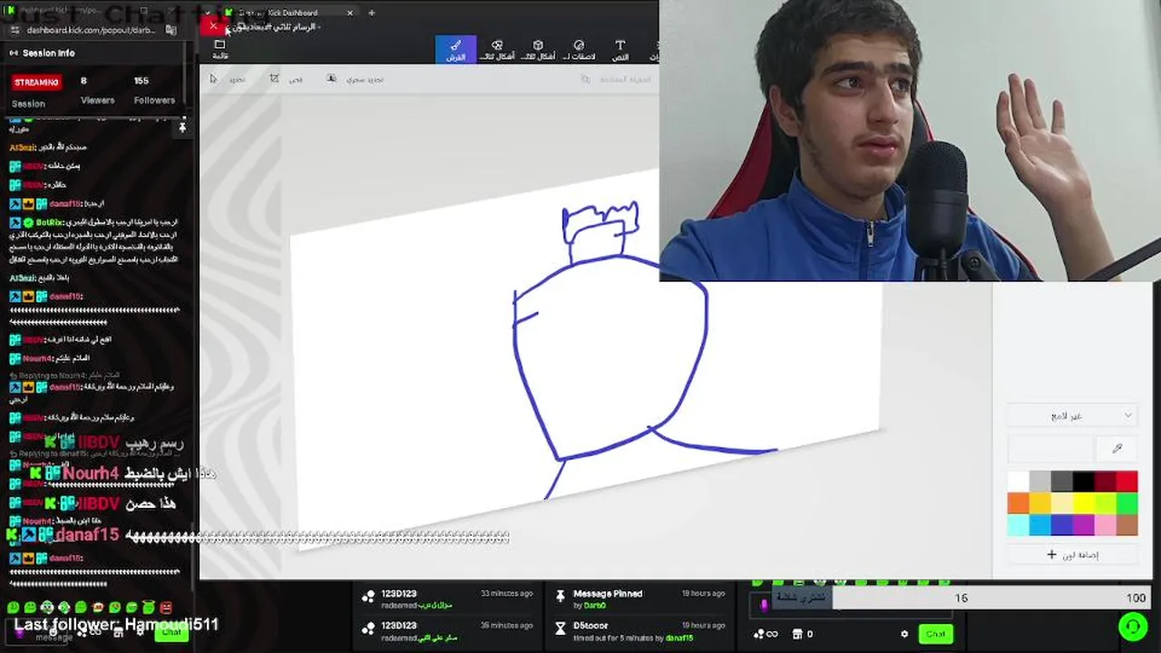Choose the arrow Select tool
This screenshot has height=653, width=1161.
(x=228, y=79)
